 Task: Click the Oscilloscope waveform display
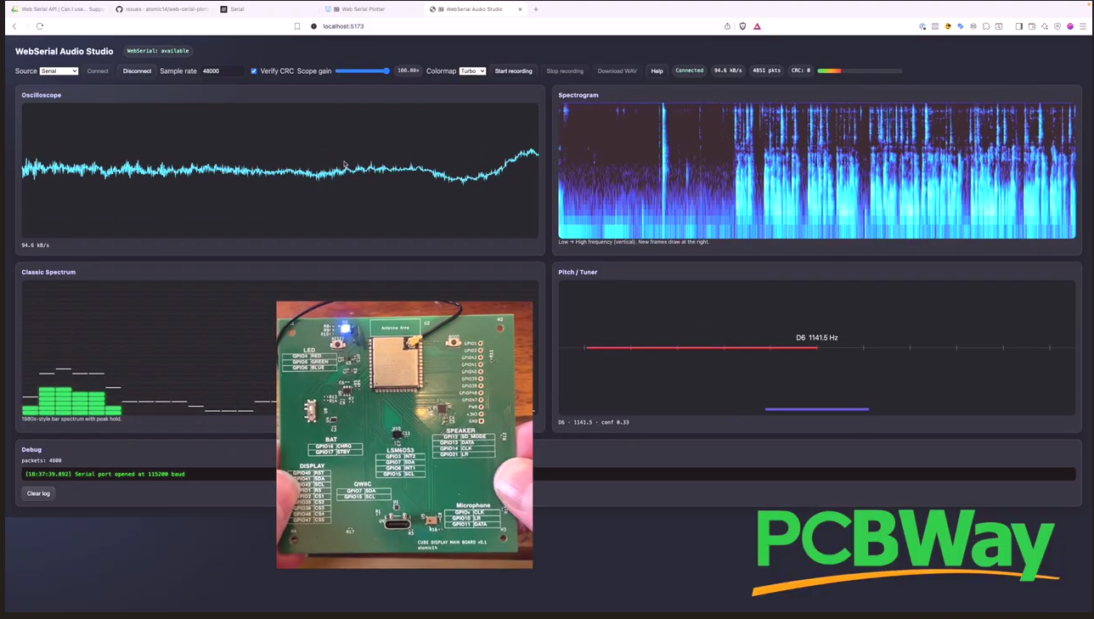tap(280, 171)
